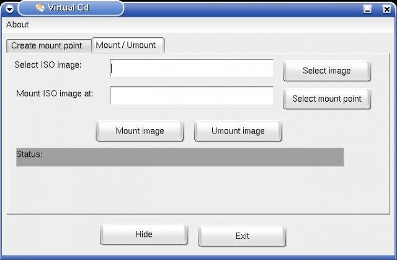Viewport: 397px width, 260px height.
Task: Close the Virtual Cd window
Action: point(385,8)
